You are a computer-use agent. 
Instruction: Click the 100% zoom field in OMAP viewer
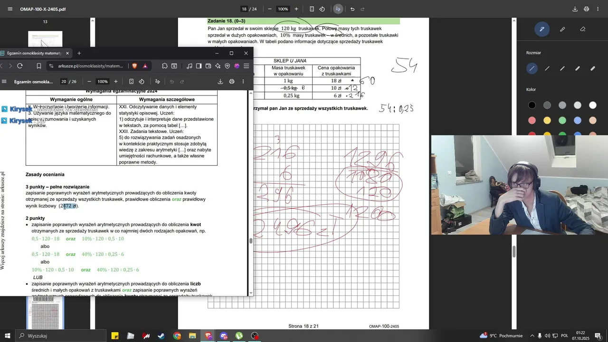coord(283,9)
